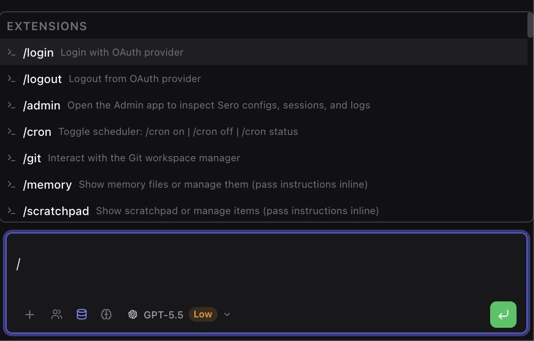The height and width of the screenshot is (341, 534).
Task: Click the terminal icon beside /login
Action: tap(11, 52)
